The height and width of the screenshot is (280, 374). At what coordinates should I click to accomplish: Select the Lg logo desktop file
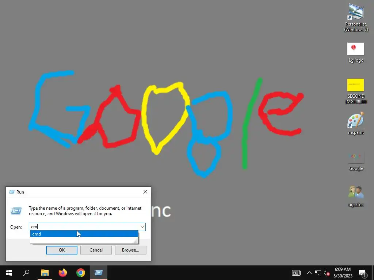[356, 52]
